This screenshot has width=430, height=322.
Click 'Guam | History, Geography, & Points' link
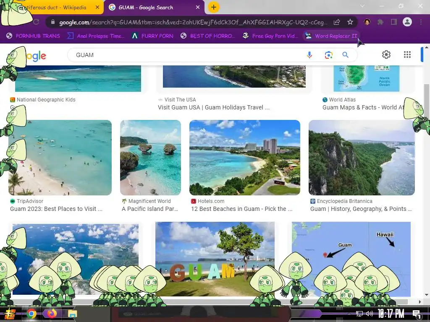click(x=361, y=209)
